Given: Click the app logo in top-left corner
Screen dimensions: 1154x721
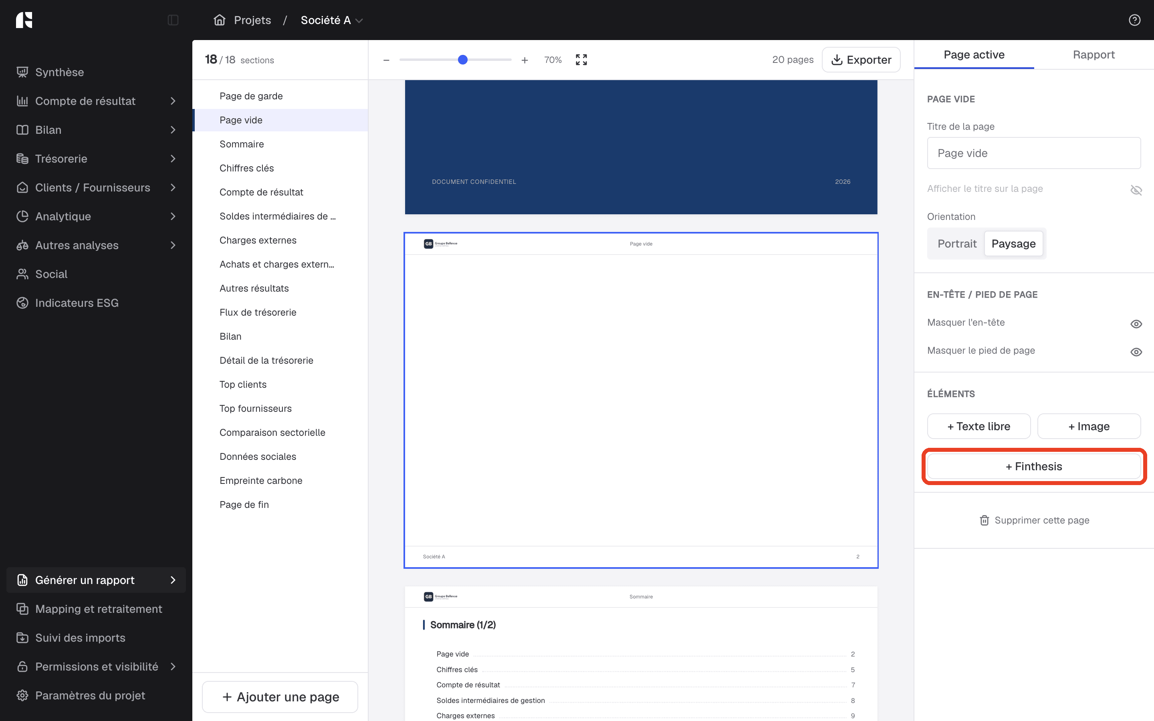Looking at the screenshot, I should tap(24, 20).
